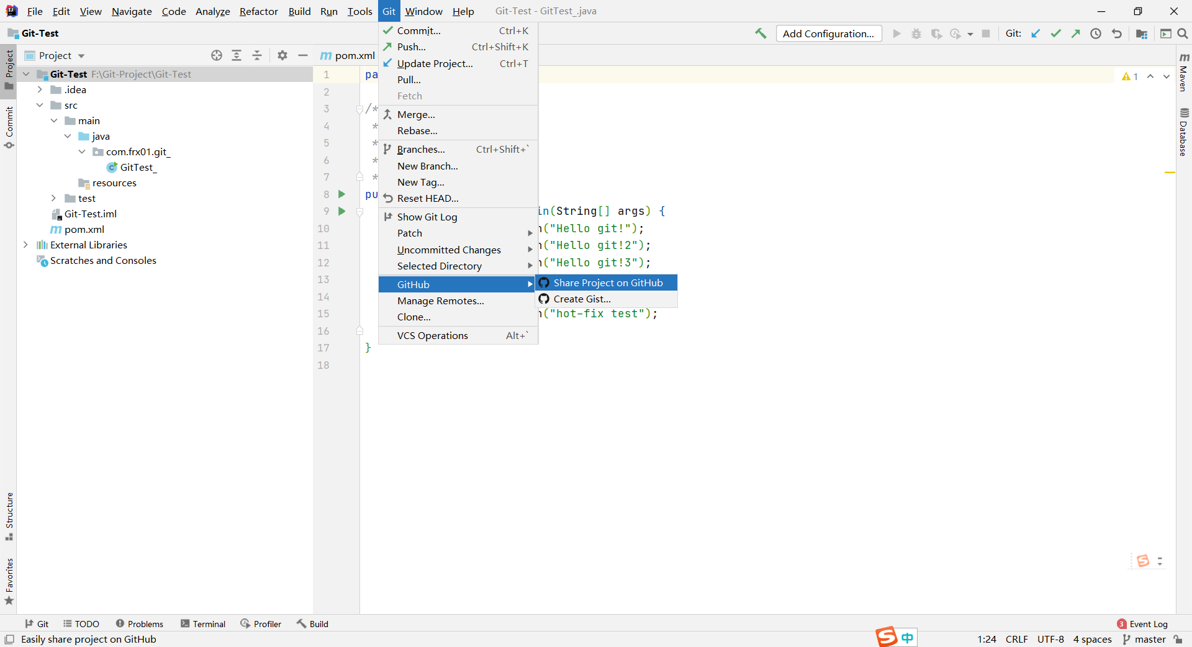
Task: Click the UTF-8 encoding status
Action: tap(1050, 639)
